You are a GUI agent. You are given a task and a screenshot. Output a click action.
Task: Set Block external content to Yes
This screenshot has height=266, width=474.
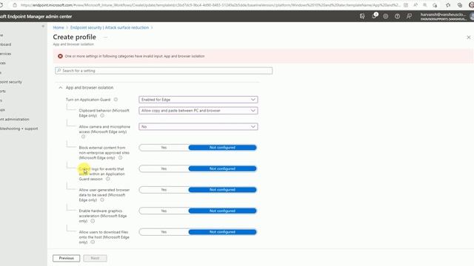coord(164,148)
